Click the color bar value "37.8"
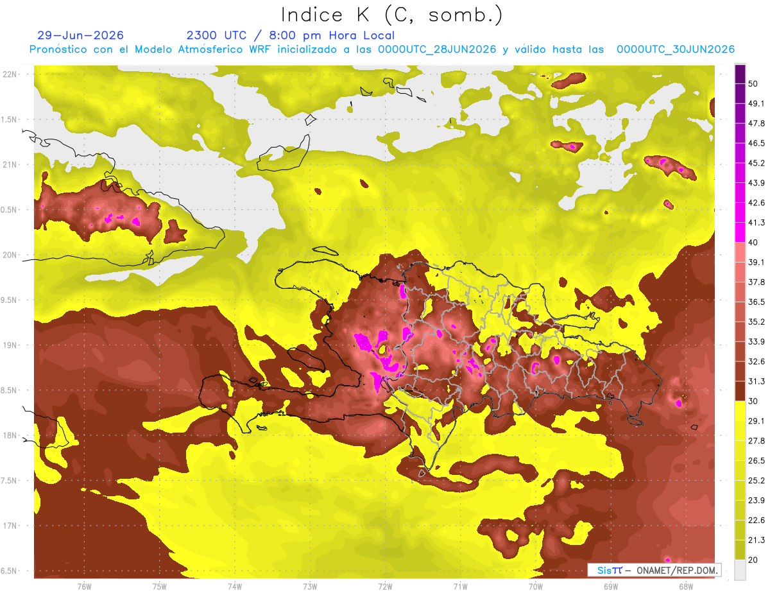 pyautogui.click(x=757, y=282)
